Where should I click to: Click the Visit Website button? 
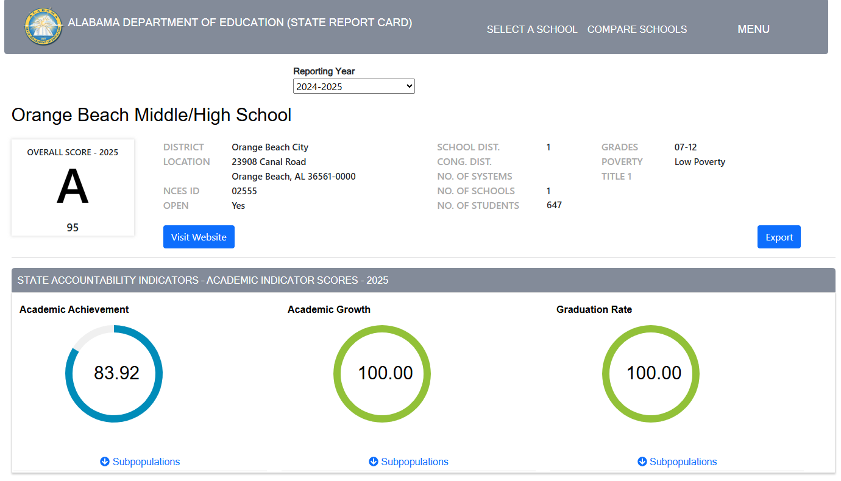tap(199, 237)
